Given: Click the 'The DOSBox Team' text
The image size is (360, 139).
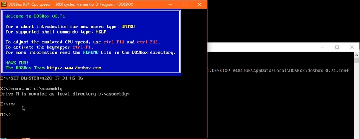Looking at the screenshot, I should pyautogui.click(x=25, y=68).
